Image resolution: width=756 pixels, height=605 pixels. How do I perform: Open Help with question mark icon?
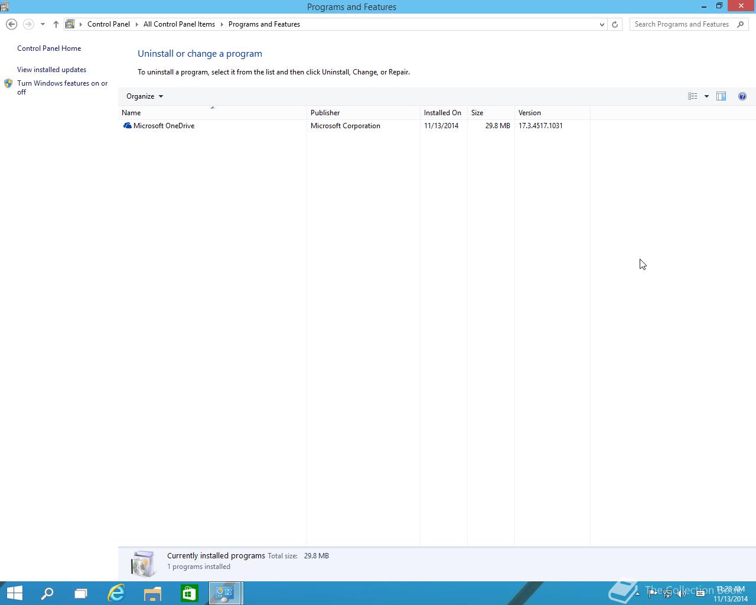click(742, 96)
